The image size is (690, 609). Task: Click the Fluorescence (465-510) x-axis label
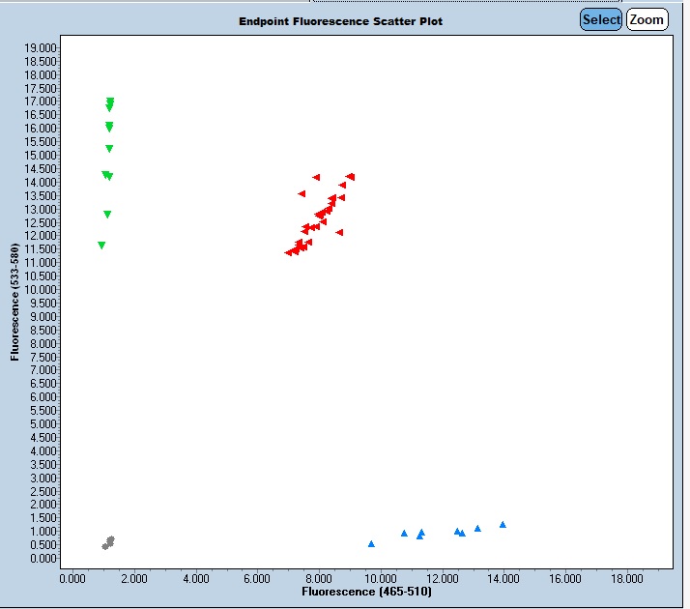click(366, 590)
